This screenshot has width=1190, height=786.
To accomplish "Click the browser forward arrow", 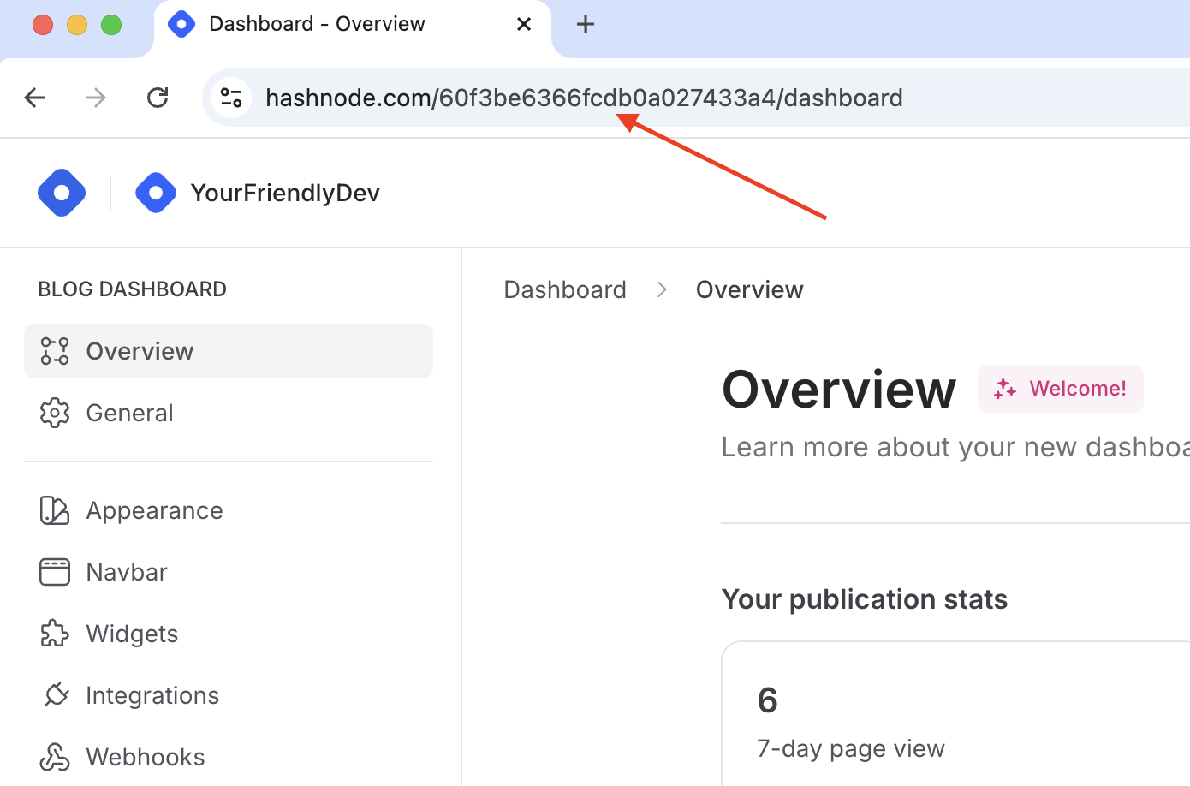I will pyautogui.click(x=96, y=98).
